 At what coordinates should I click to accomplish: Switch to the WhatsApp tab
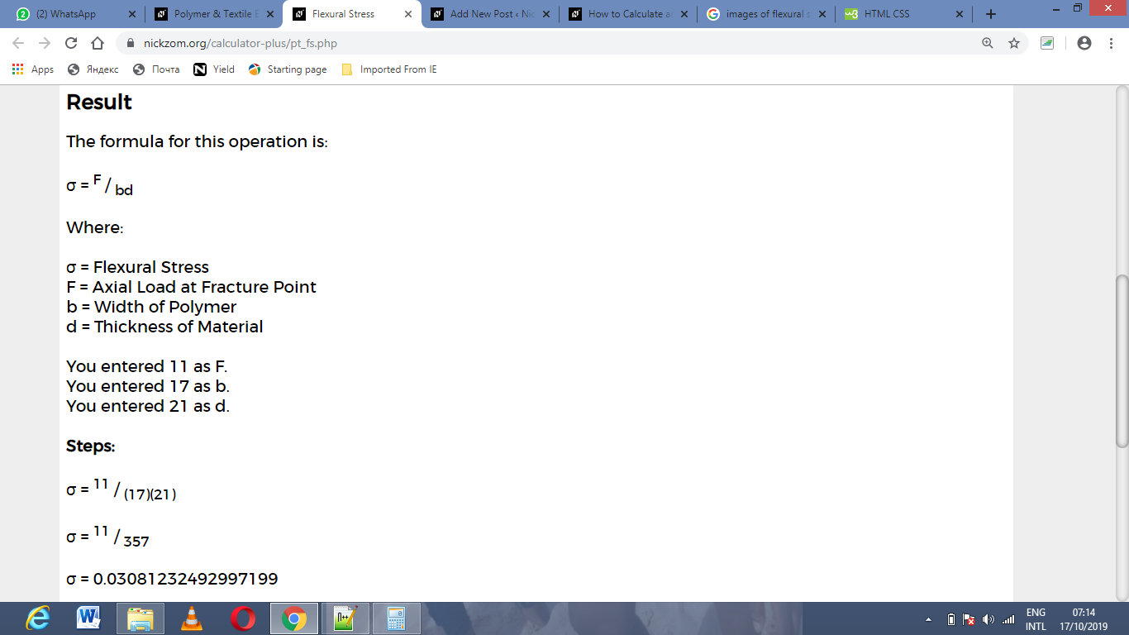point(76,14)
